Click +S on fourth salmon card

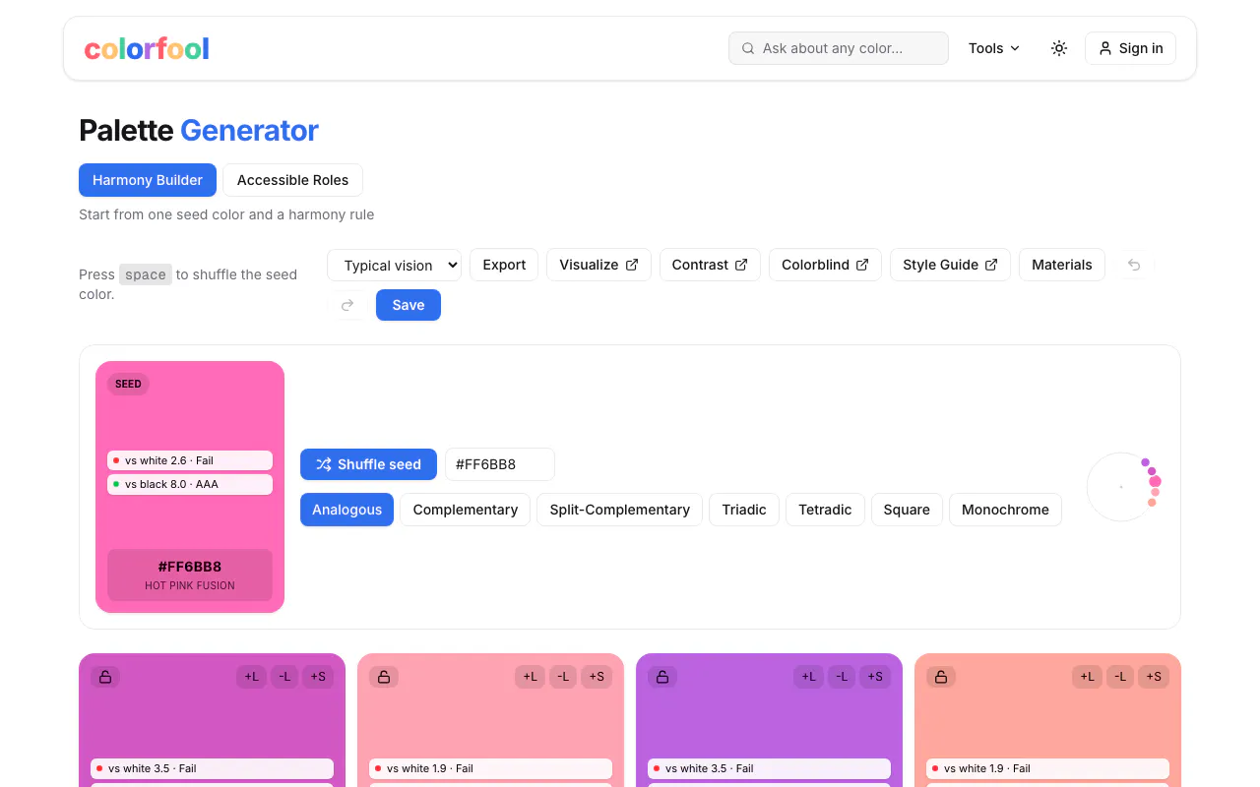tap(1154, 677)
